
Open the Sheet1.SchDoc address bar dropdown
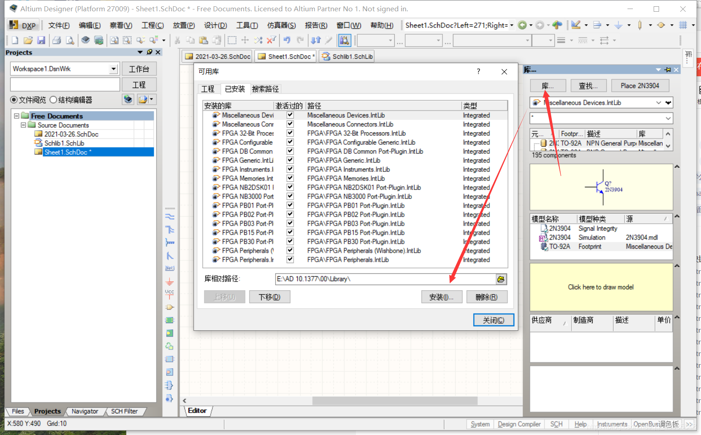tap(512, 25)
